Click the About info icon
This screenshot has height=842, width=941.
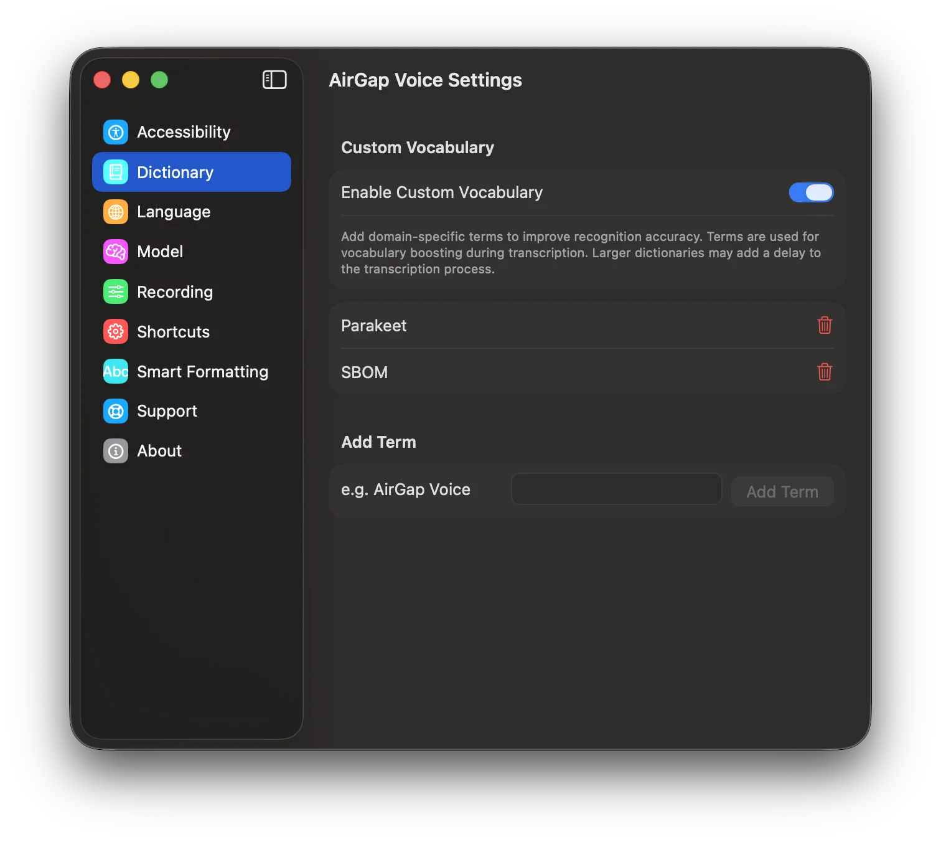[116, 451]
